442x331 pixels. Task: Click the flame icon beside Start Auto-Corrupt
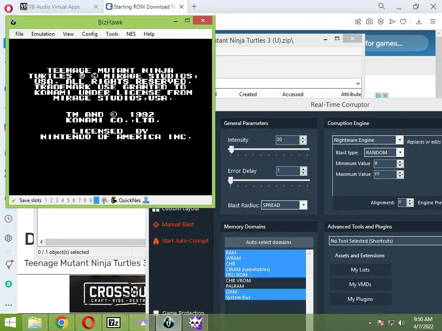coord(156,241)
